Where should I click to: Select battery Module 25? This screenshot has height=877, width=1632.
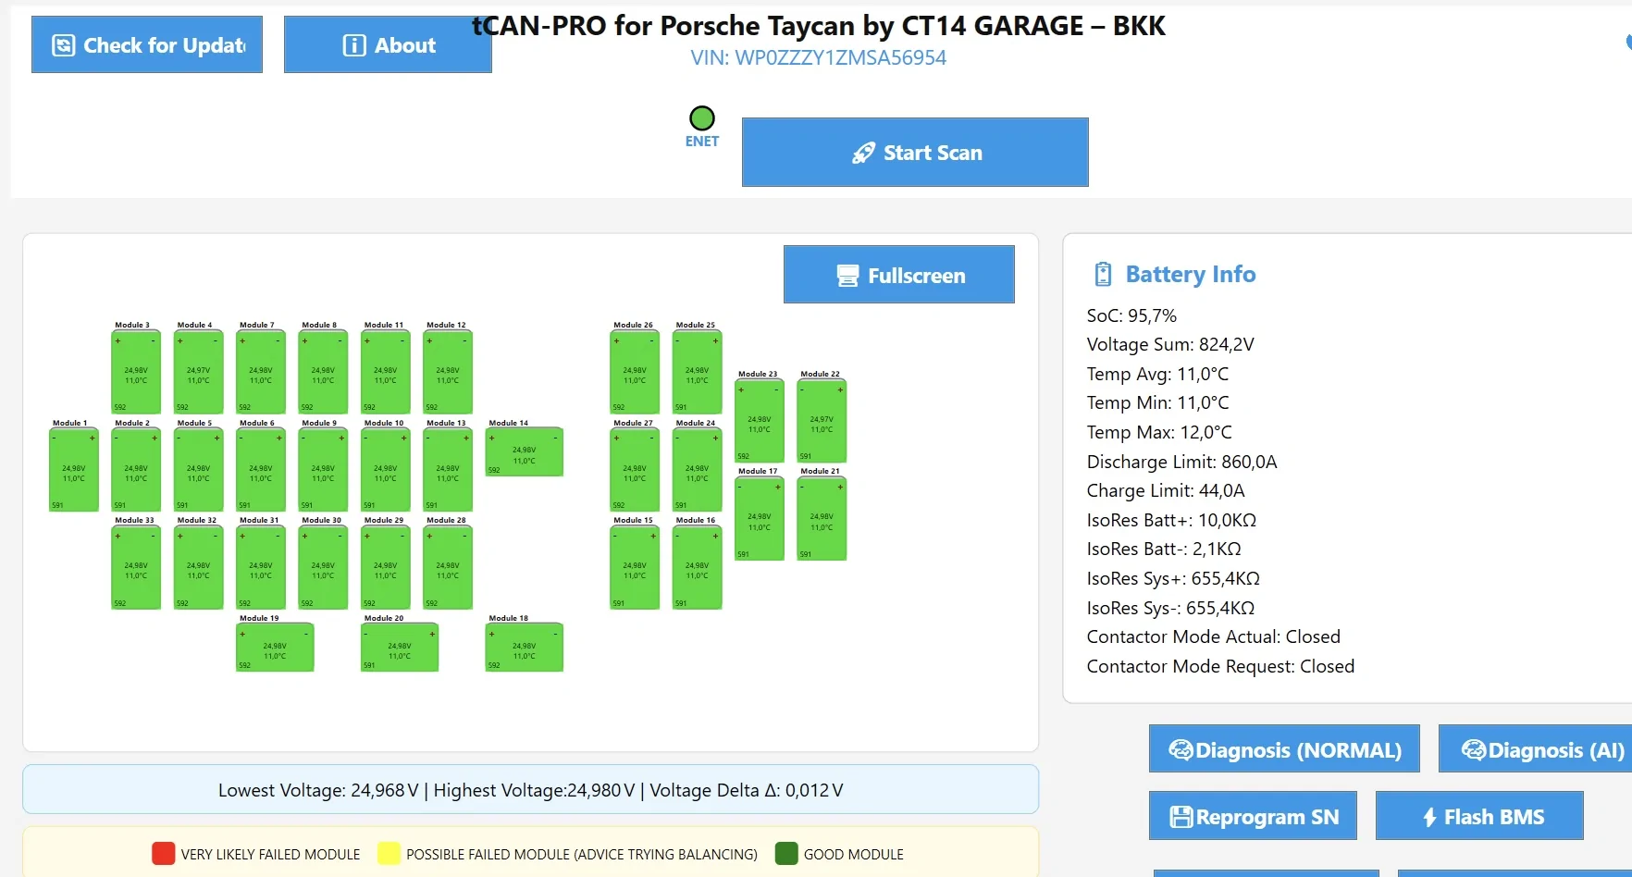(x=697, y=372)
